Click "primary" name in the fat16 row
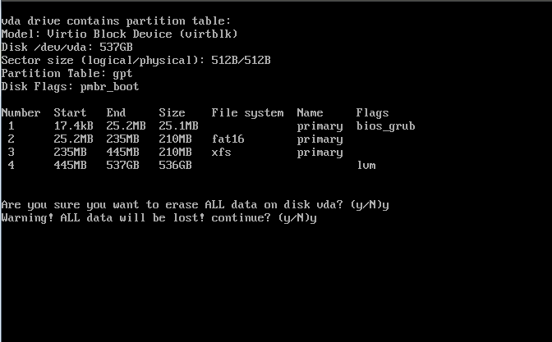The width and height of the screenshot is (552, 342). (320, 139)
